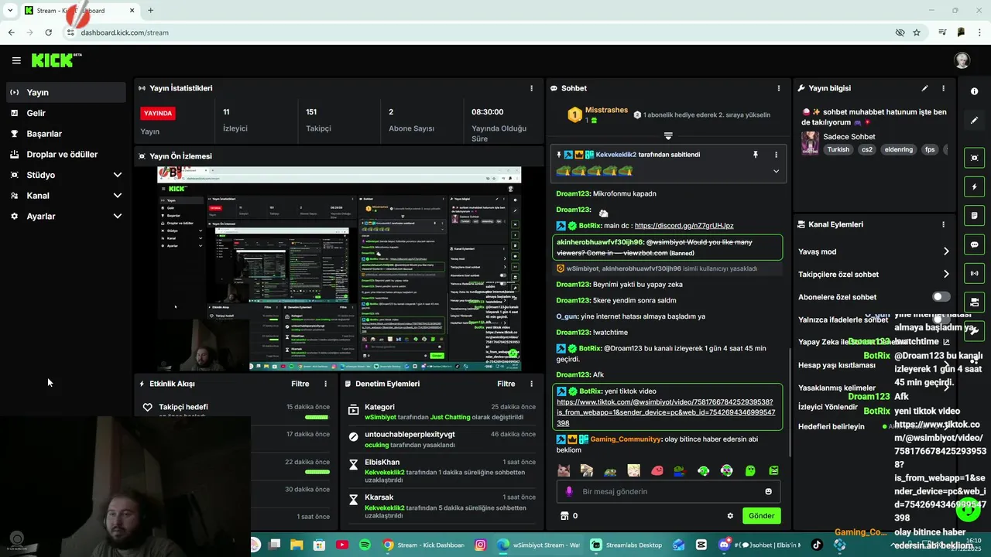The image size is (991, 557).
Task: Click Filtre in Denetim Eylemleri panel
Action: tap(506, 384)
